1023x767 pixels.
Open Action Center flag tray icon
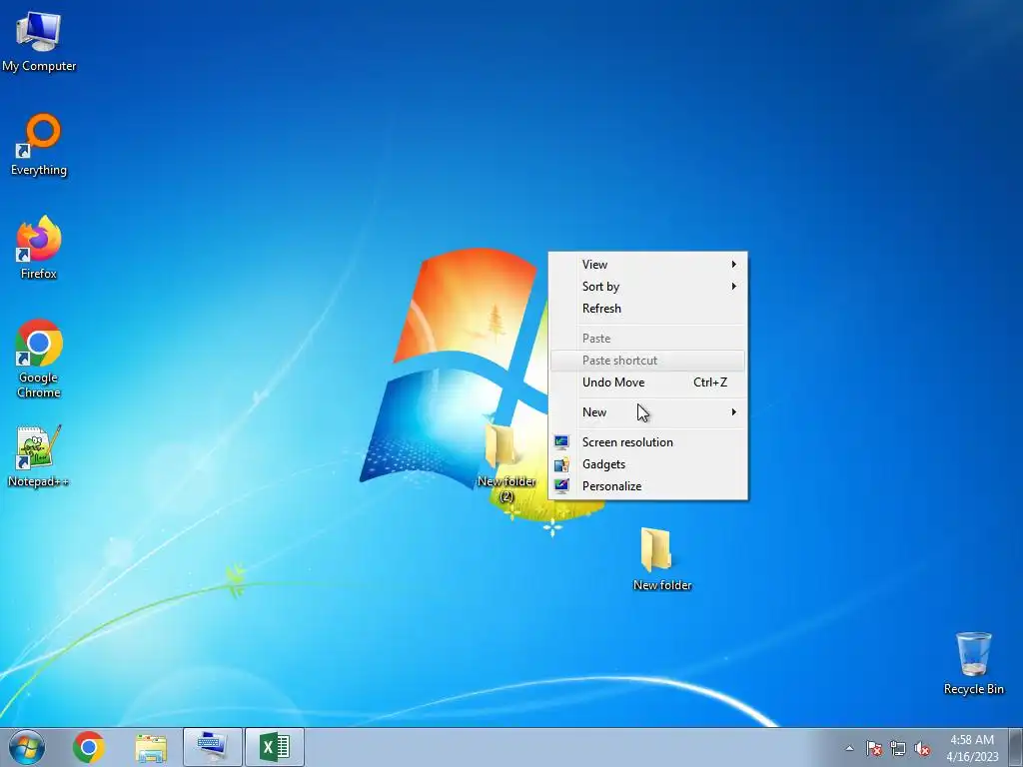874,748
